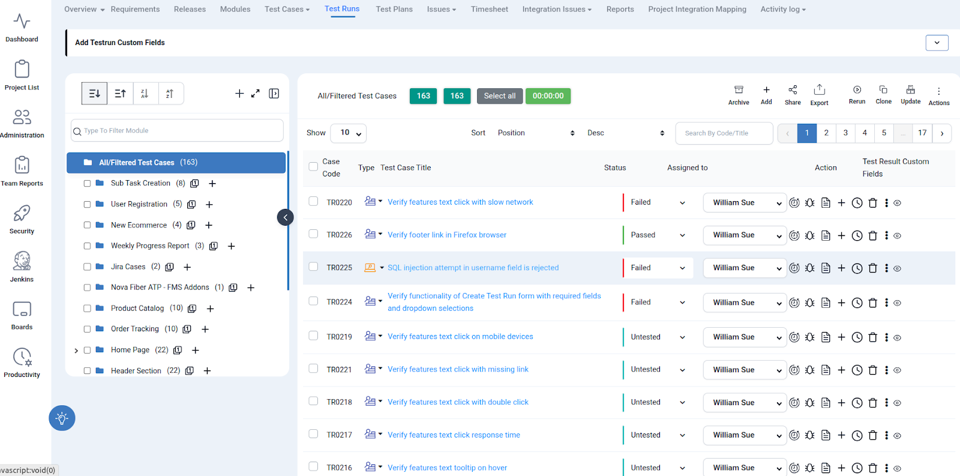Open the Reports menu item

[x=620, y=9]
